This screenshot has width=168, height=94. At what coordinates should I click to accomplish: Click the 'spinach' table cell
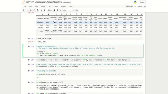click(x=136, y=18)
